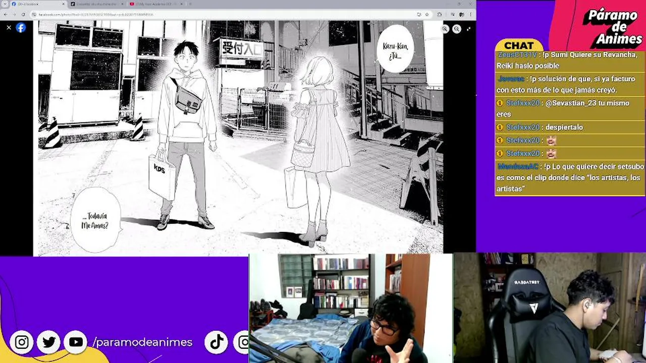
Task: Click the CHAT header label
Action: click(519, 45)
